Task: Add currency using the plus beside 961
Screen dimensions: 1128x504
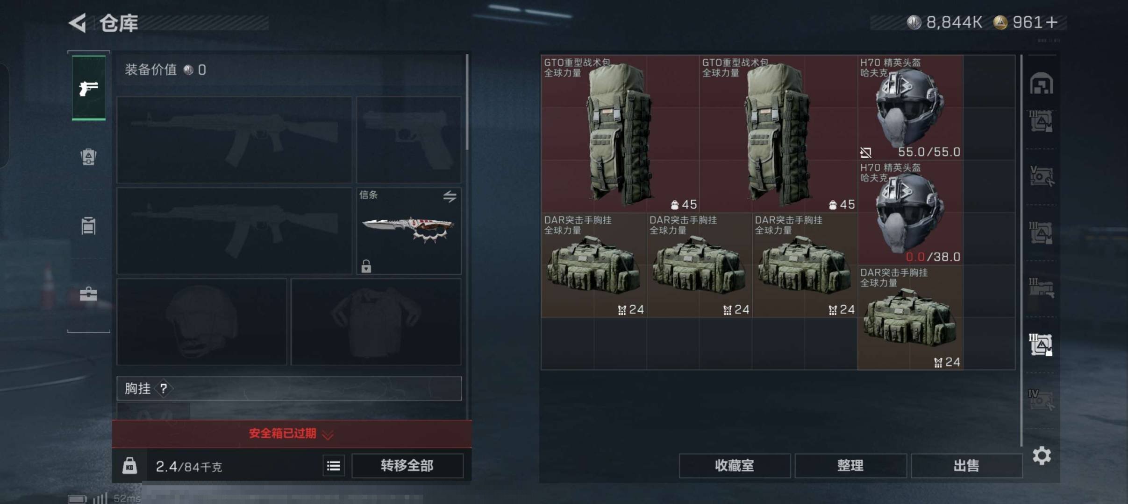Action: [x=1052, y=22]
